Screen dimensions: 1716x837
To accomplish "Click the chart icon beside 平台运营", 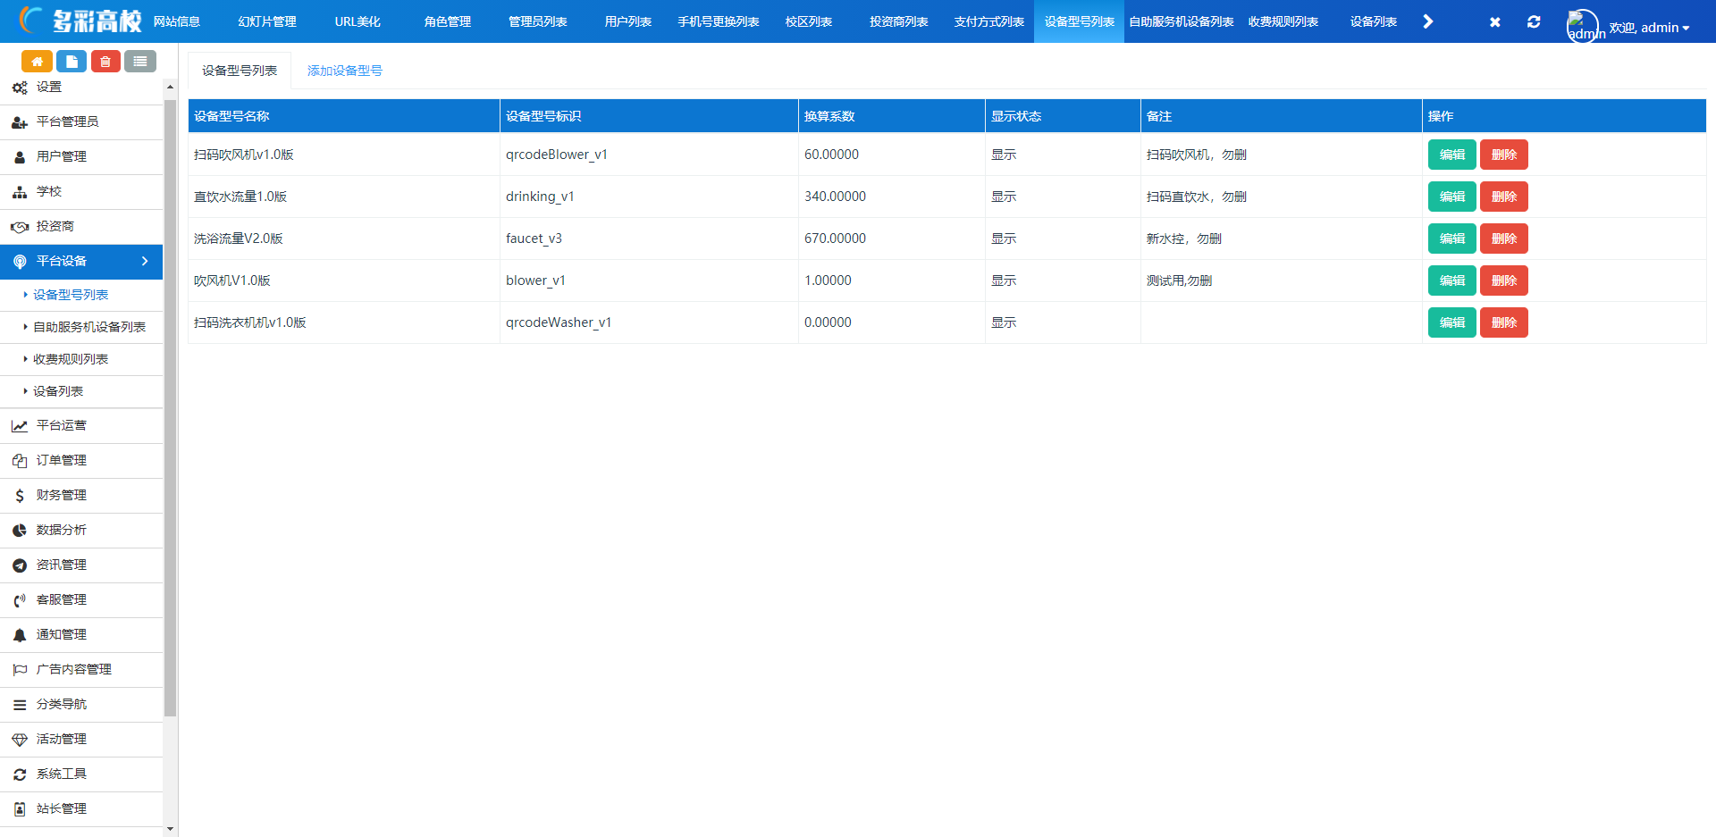I will 20,426.
